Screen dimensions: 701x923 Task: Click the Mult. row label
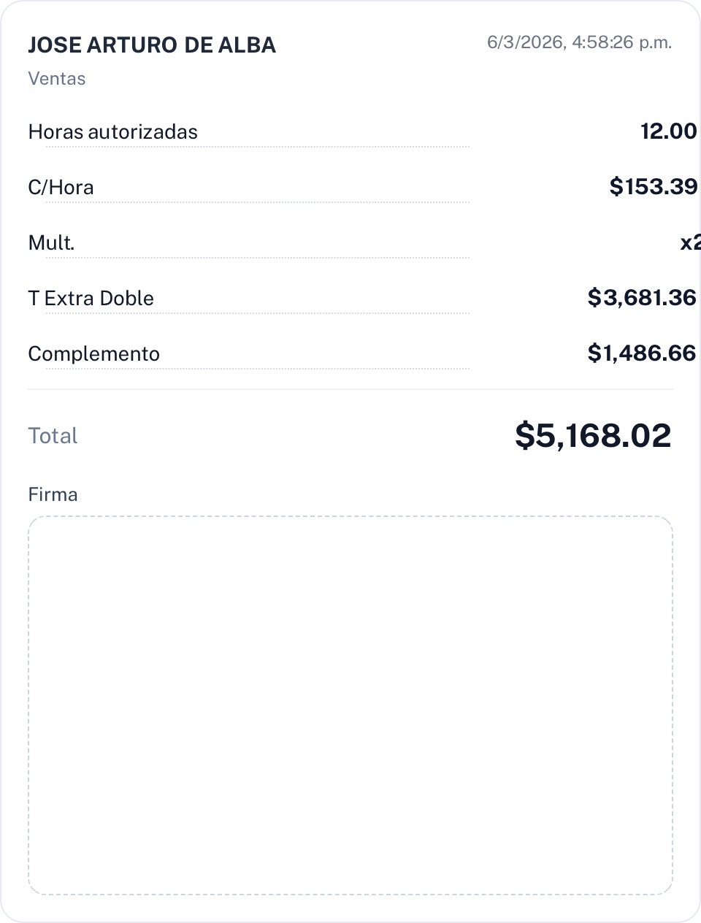(x=51, y=243)
